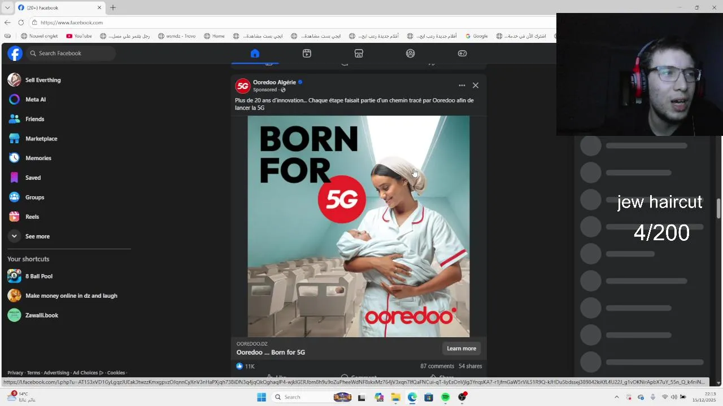Open the weather widget showing 14°C

tap(20, 397)
